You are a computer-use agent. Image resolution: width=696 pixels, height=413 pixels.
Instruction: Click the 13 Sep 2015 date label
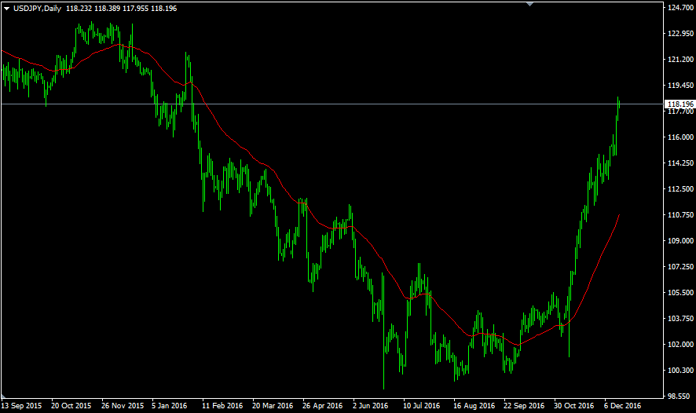tap(21, 405)
